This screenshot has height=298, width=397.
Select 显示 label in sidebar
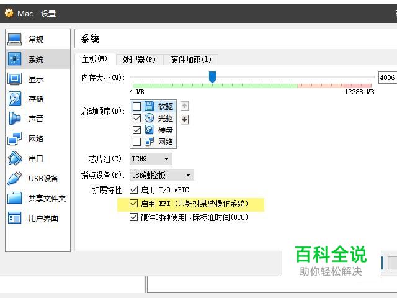coord(36,79)
